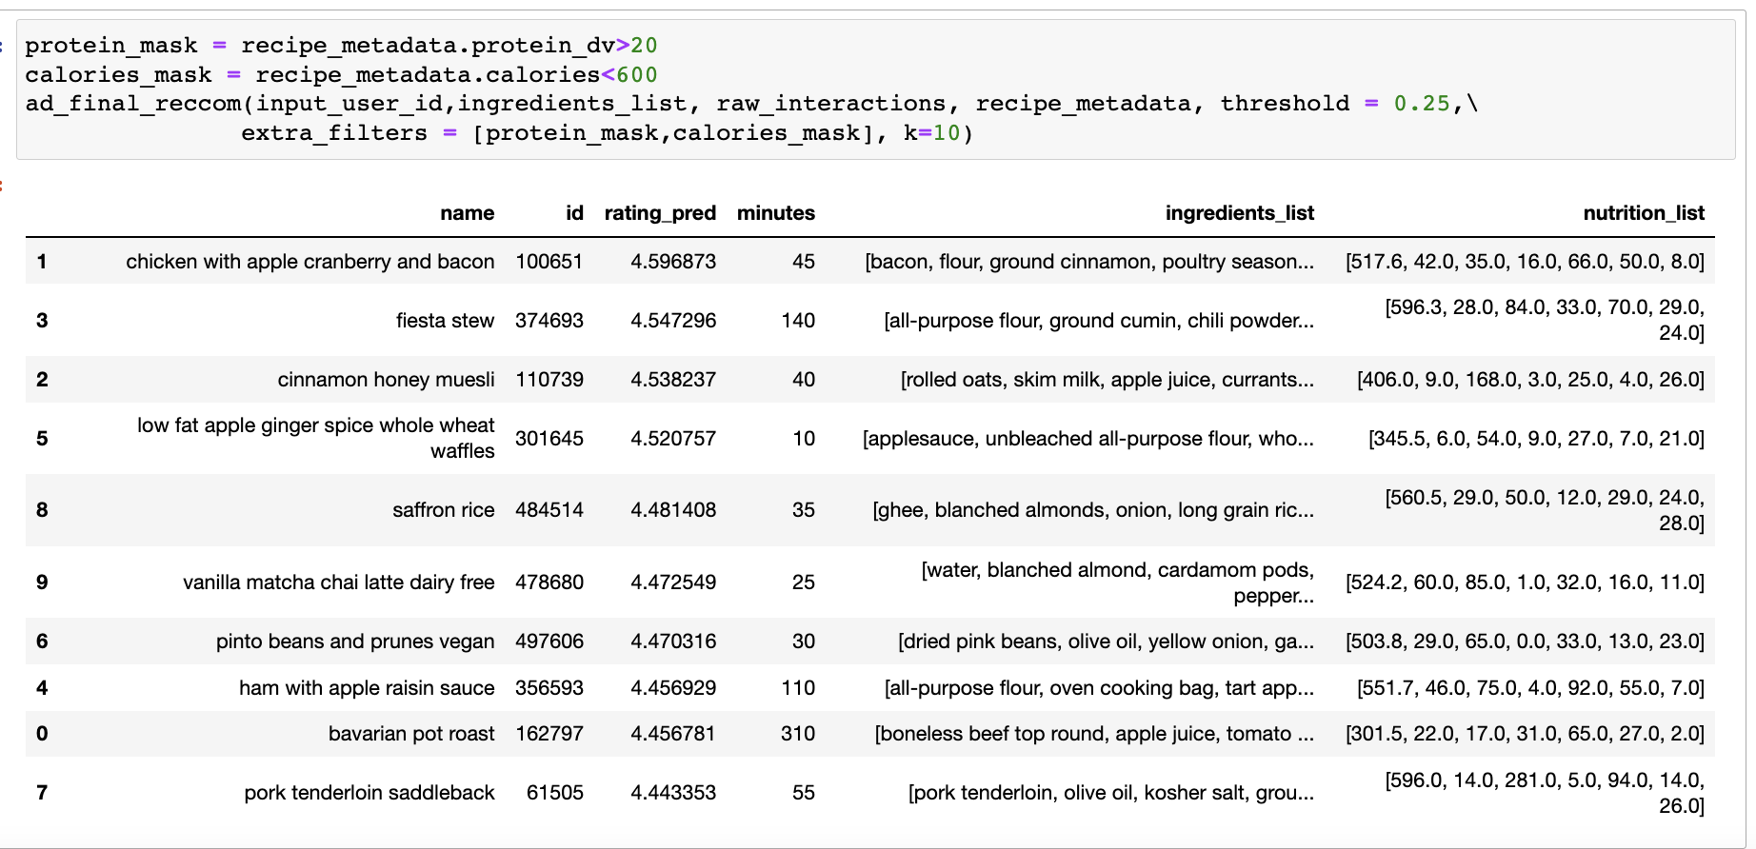Click recipe id 478680

(549, 582)
